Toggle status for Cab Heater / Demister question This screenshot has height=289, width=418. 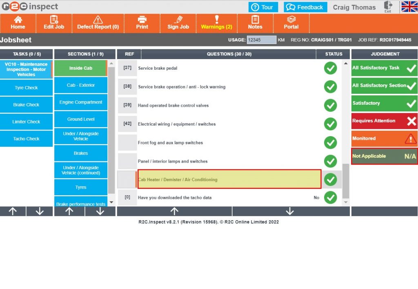pyautogui.click(x=331, y=179)
